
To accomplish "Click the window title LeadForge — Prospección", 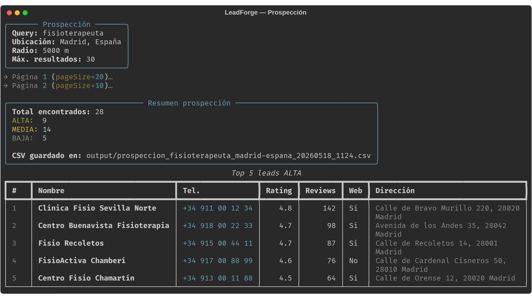I will (265, 13).
